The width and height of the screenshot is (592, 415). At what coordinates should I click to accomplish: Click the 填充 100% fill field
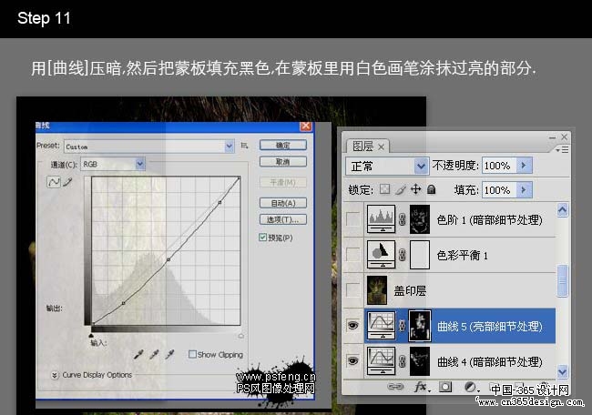499,190
